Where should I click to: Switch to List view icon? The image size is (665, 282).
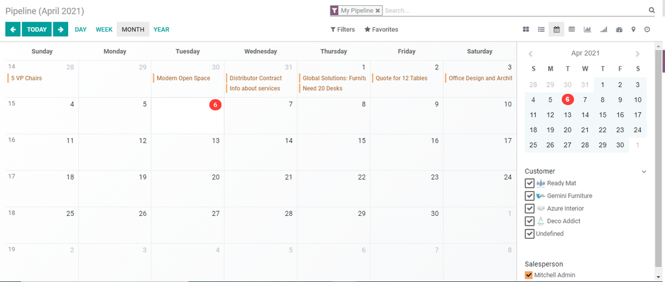click(541, 29)
